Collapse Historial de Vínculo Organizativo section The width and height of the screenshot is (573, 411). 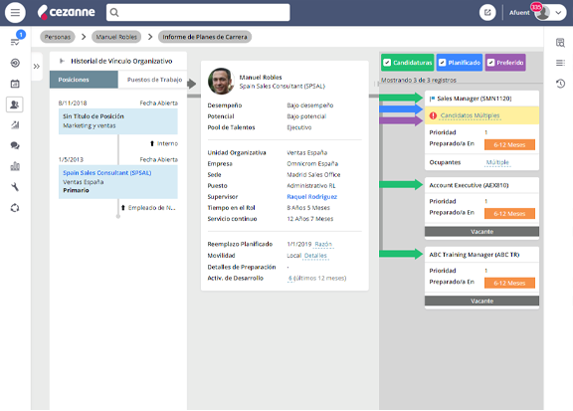(62, 61)
